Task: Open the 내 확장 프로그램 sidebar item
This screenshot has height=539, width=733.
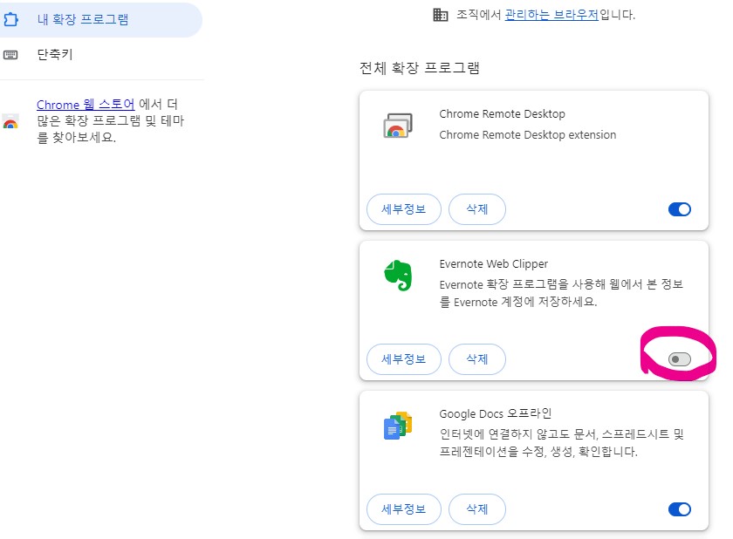Action: 100,19
